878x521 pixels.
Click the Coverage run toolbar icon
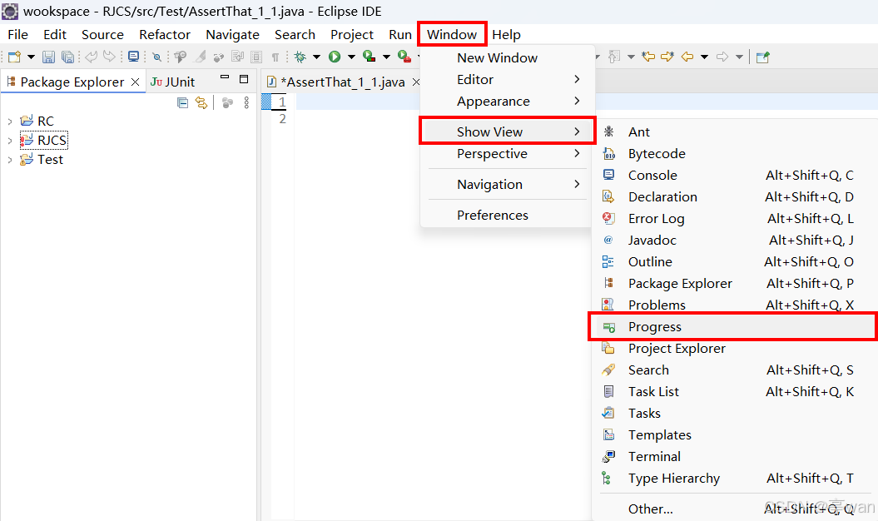369,57
